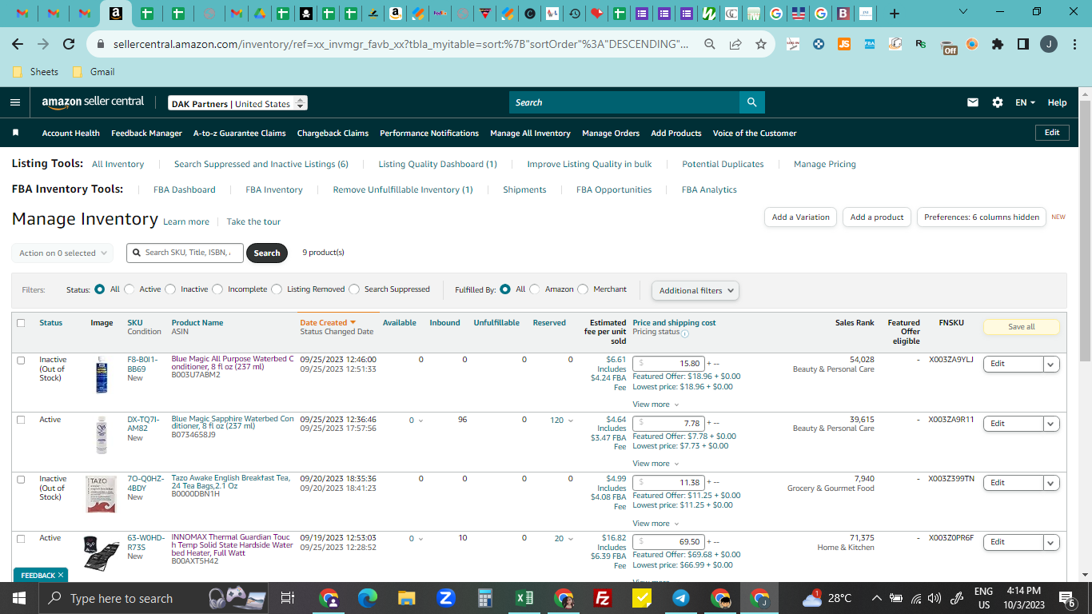This screenshot has width=1092, height=614.
Task: Select the Inactive status radio button
Action: 170,289
